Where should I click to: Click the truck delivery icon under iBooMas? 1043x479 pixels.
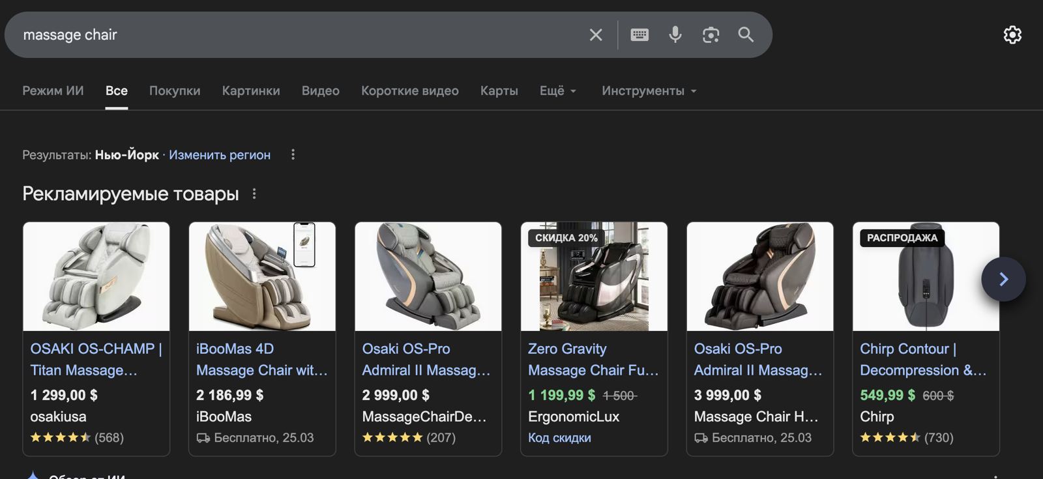click(x=203, y=438)
